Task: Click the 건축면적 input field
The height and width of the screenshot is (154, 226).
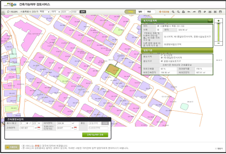Action: (27, 128)
